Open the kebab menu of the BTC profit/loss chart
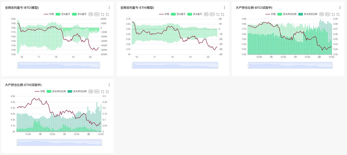 109,8
